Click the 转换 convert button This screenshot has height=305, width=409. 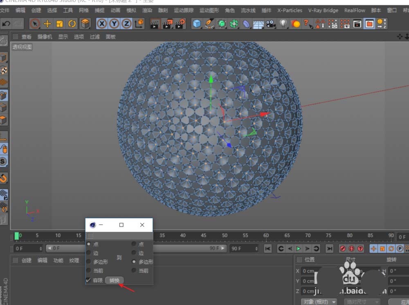click(115, 280)
